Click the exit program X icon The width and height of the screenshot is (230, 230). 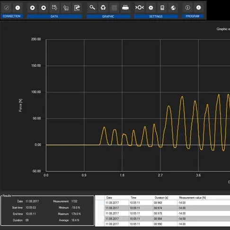tap(199, 8)
